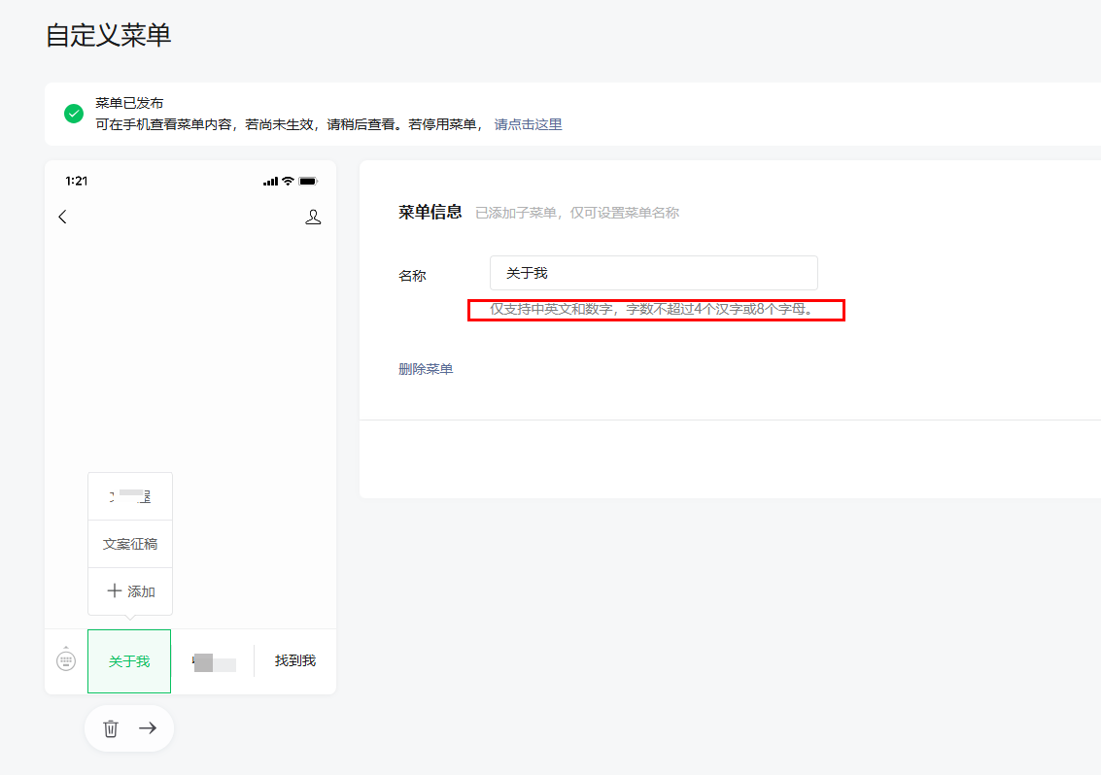Select the 找到我 bottom menu item
The image size is (1101, 775).
295,660
